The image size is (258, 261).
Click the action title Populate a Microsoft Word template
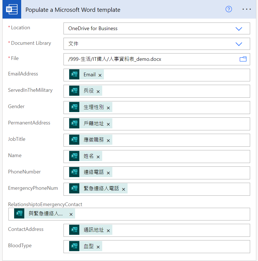tap(73, 10)
